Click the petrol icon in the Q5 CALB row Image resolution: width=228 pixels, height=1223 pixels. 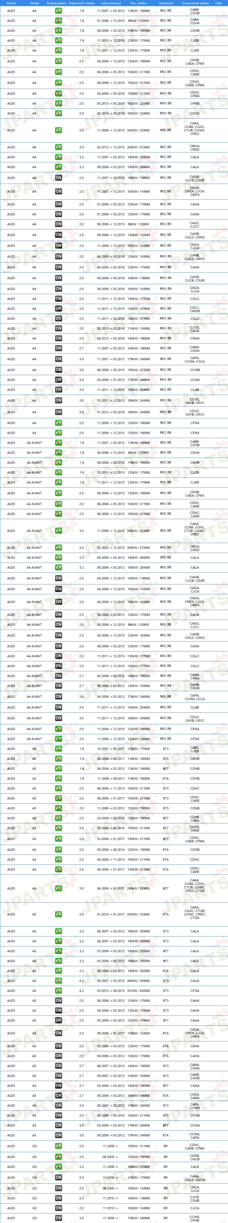pos(58,1166)
